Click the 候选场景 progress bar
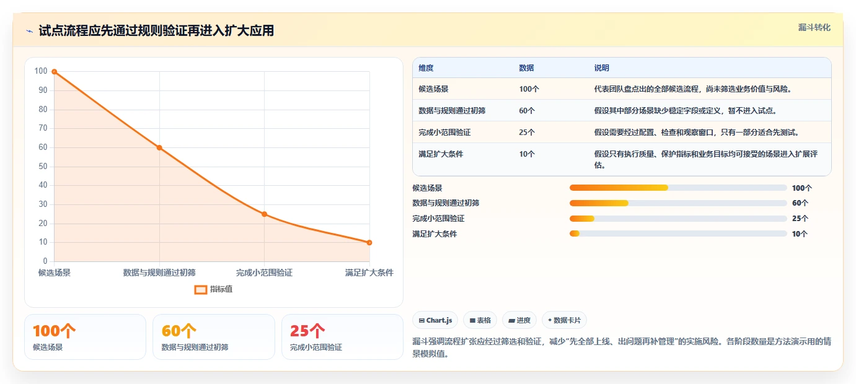856x384 pixels. point(678,188)
